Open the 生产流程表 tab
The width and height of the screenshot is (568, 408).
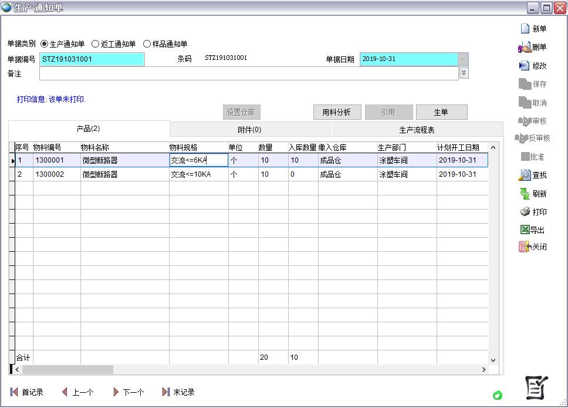tap(417, 130)
